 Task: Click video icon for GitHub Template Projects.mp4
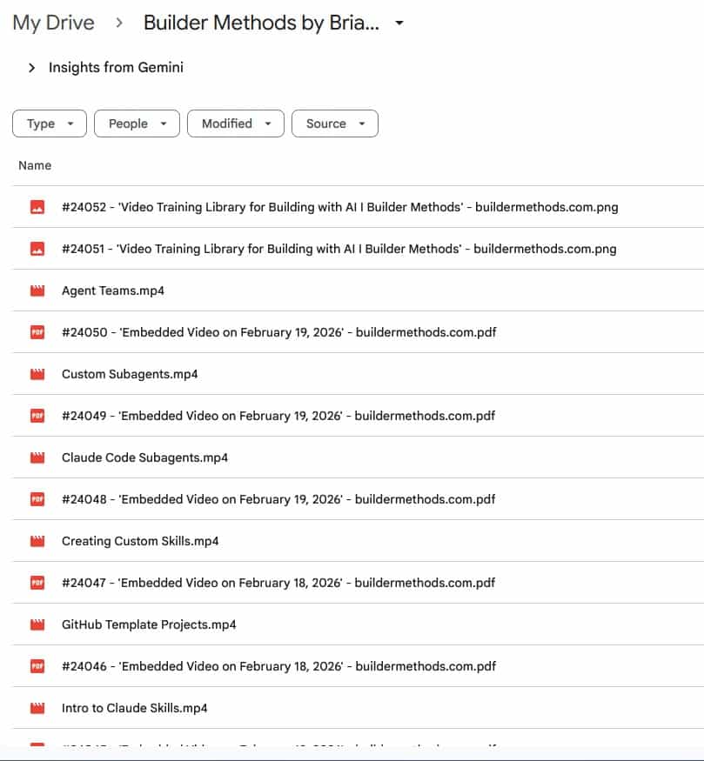tap(37, 624)
